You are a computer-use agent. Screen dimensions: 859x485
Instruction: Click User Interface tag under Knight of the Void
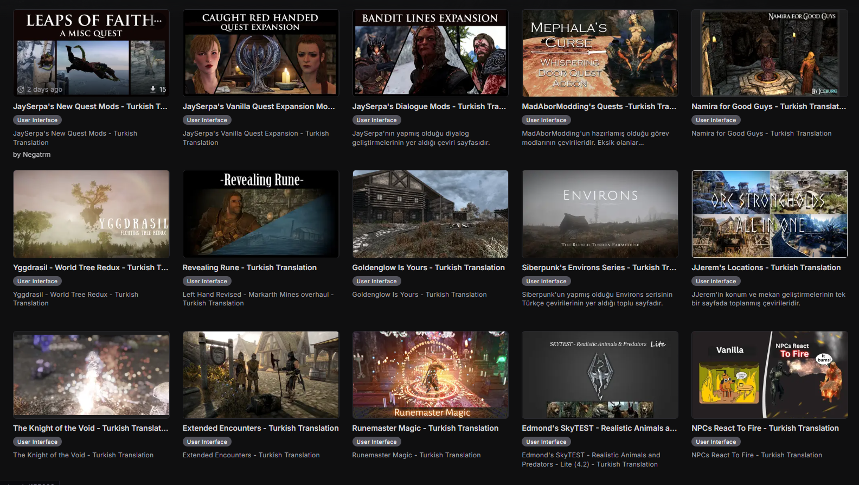[37, 442]
